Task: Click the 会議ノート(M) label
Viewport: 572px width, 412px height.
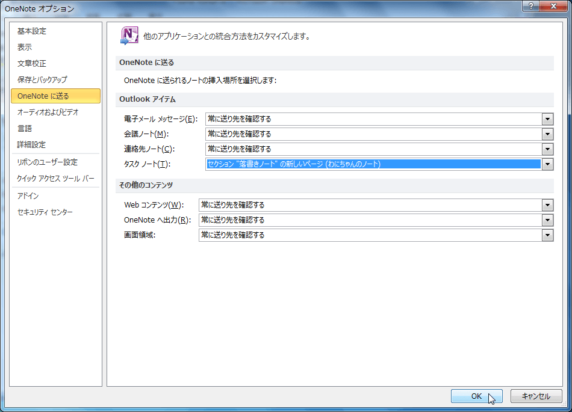Action: [146, 134]
